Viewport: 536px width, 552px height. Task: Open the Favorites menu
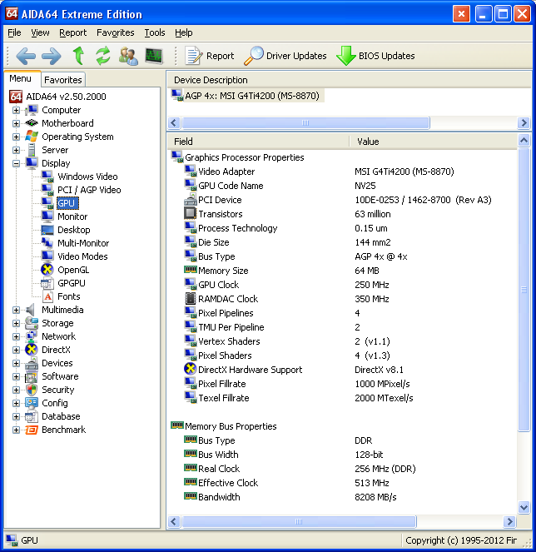pyautogui.click(x=116, y=32)
